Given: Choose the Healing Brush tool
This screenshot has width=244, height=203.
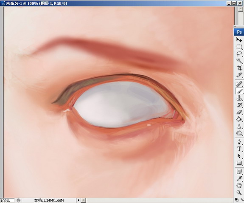Looking at the screenshot, I should point(239,84).
